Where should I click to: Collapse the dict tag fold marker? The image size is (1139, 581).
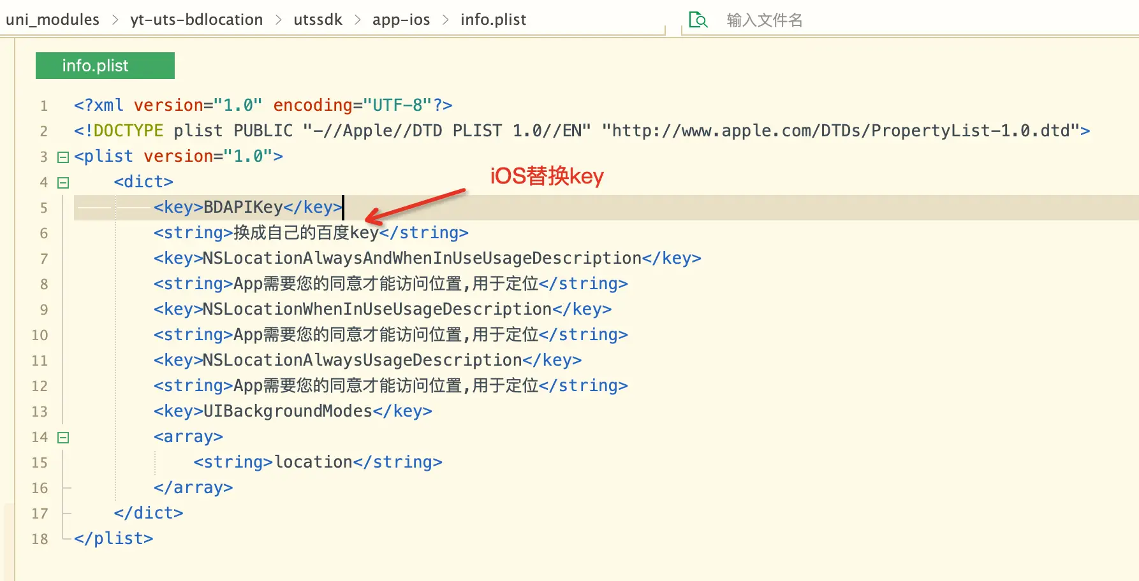63,183
